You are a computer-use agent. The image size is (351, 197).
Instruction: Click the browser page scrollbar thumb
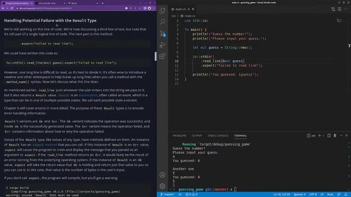pos(156,56)
